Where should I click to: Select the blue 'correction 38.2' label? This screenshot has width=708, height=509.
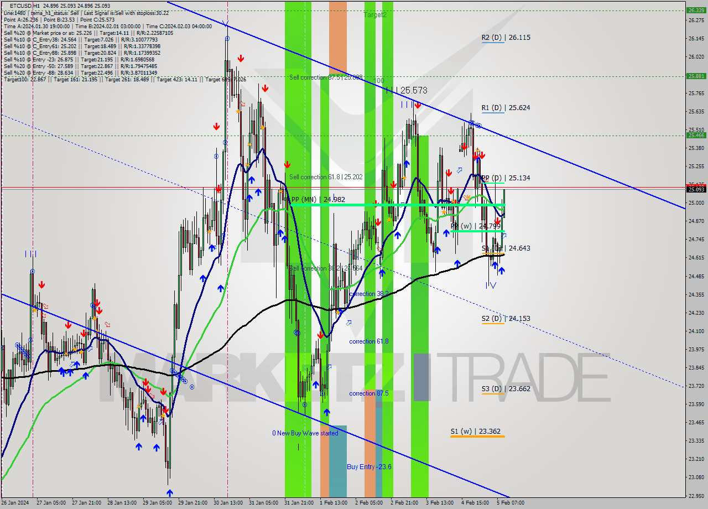coord(368,294)
